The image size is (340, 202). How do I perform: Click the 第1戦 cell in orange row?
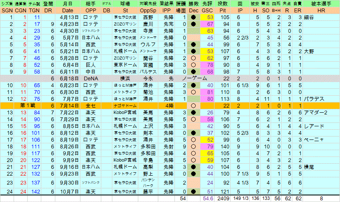pos(28,106)
